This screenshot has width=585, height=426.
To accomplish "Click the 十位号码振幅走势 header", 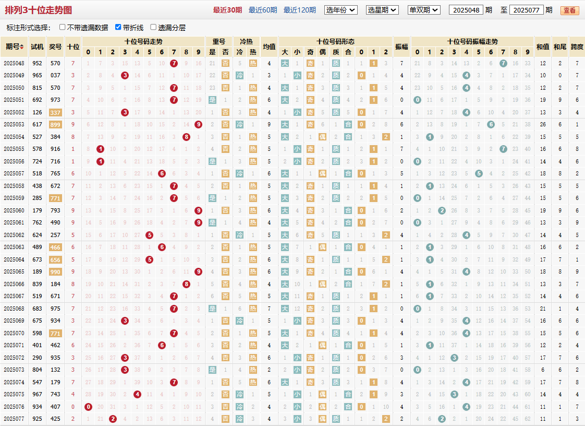I will 472,41.
